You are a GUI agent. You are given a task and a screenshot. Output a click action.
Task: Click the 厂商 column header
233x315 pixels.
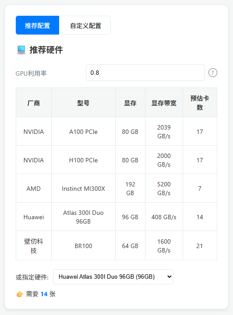pos(34,103)
